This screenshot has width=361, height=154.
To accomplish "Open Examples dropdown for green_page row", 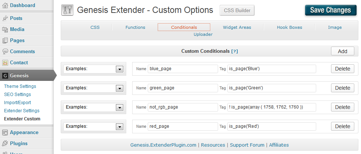I will pos(93,88).
